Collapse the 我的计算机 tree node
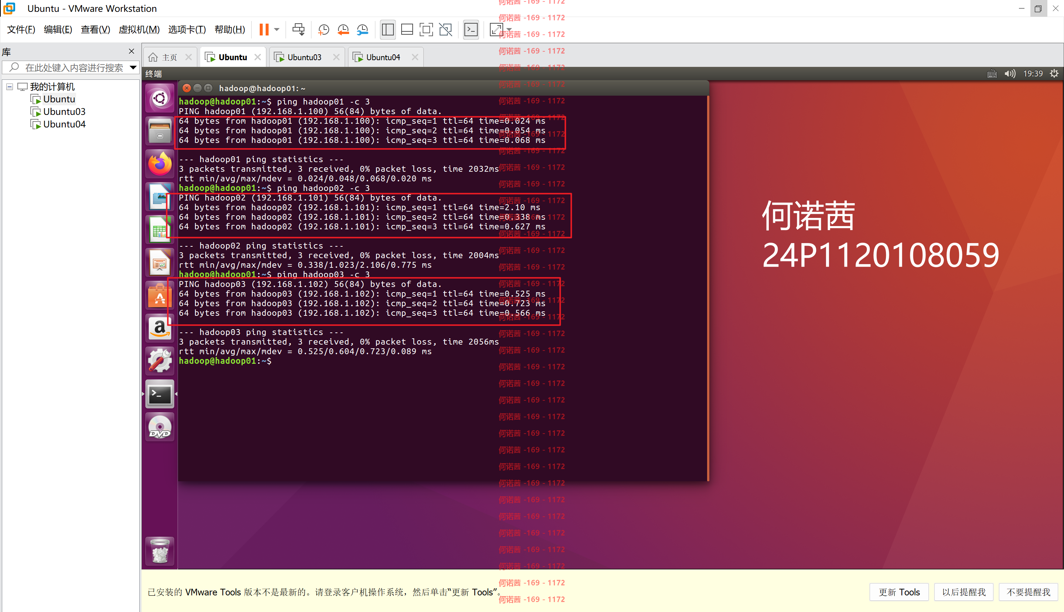This screenshot has height=612, width=1064. click(9, 87)
